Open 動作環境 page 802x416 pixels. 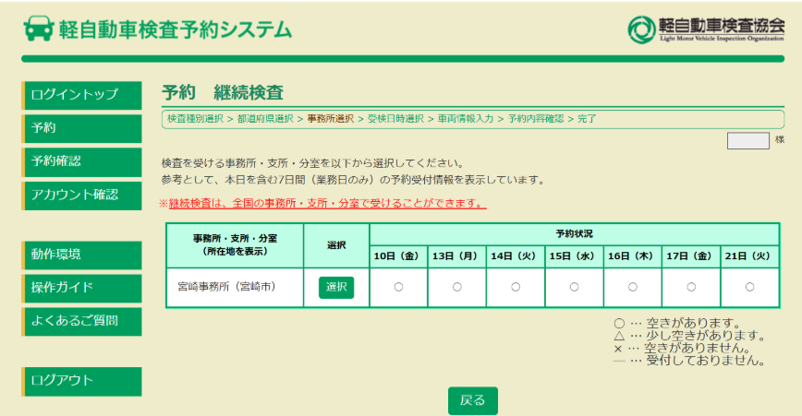[x=82, y=256]
